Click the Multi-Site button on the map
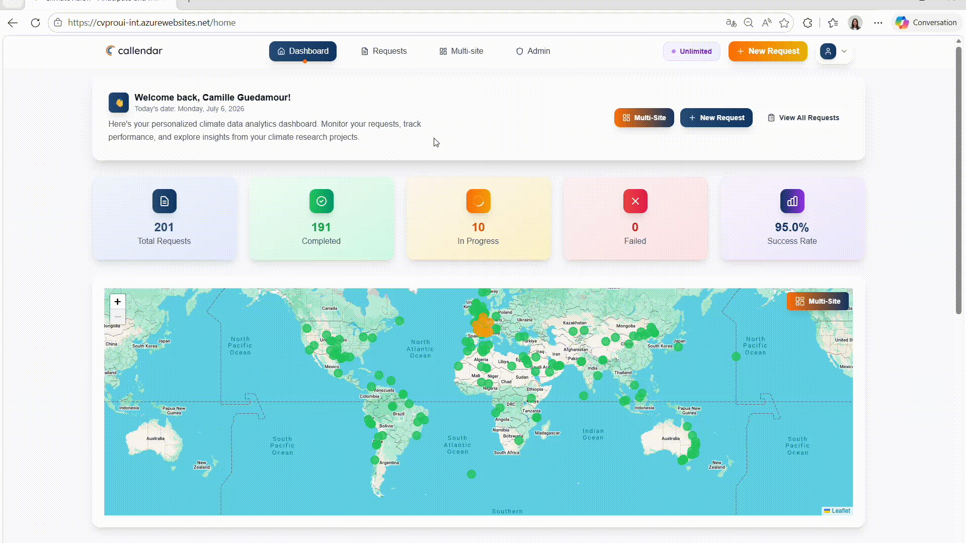Viewport: 966px width, 543px height. click(x=818, y=301)
